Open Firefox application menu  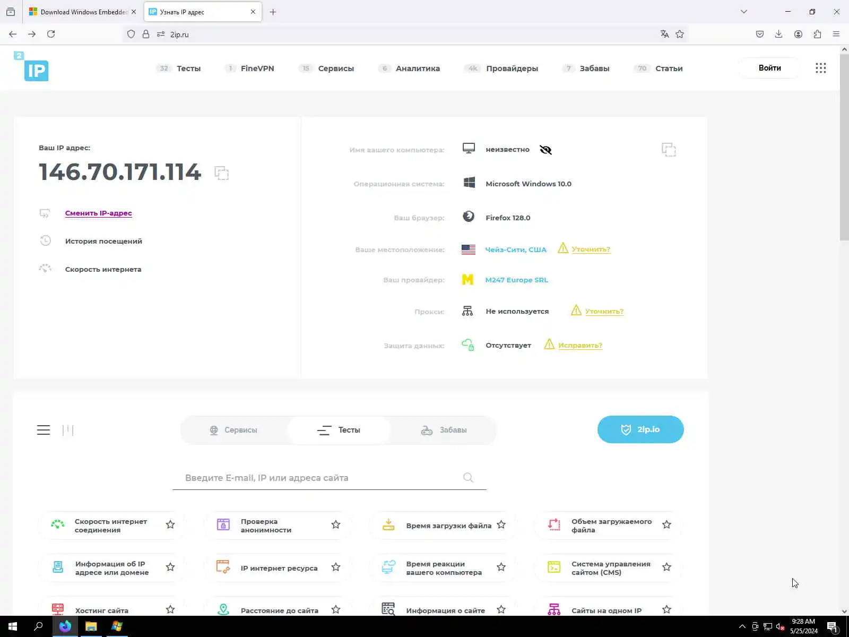point(836,34)
